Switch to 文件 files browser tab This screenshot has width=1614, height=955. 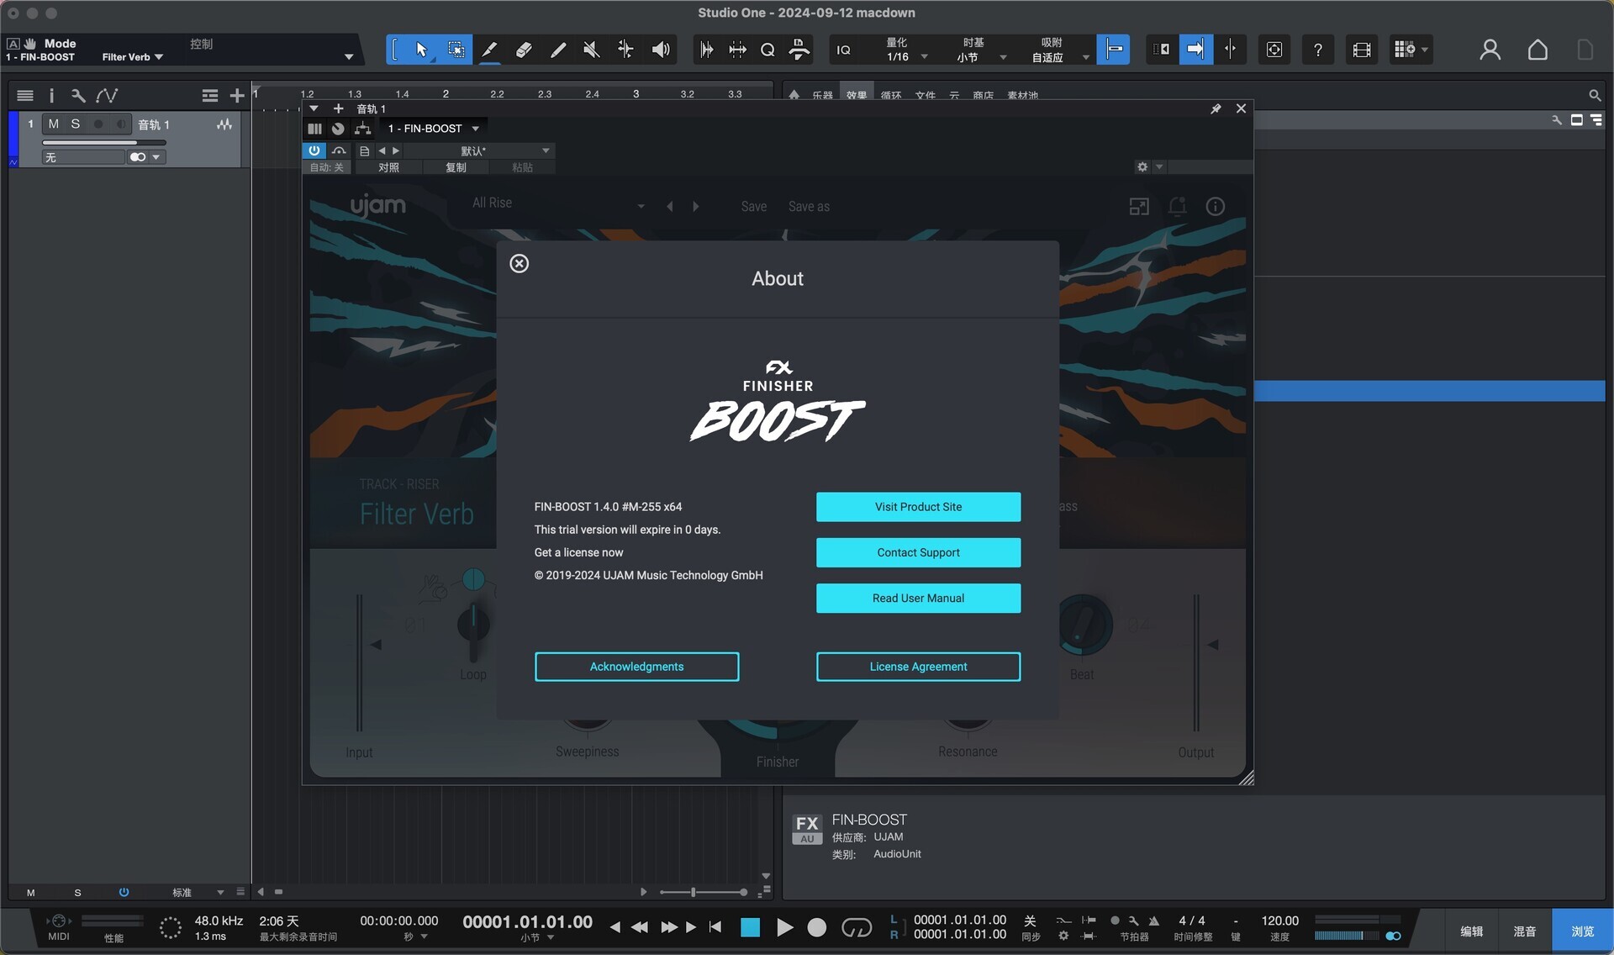[x=925, y=95]
